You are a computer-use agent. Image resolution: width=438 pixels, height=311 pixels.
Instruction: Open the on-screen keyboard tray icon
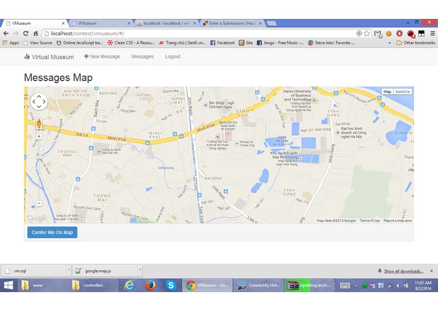(345, 285)
